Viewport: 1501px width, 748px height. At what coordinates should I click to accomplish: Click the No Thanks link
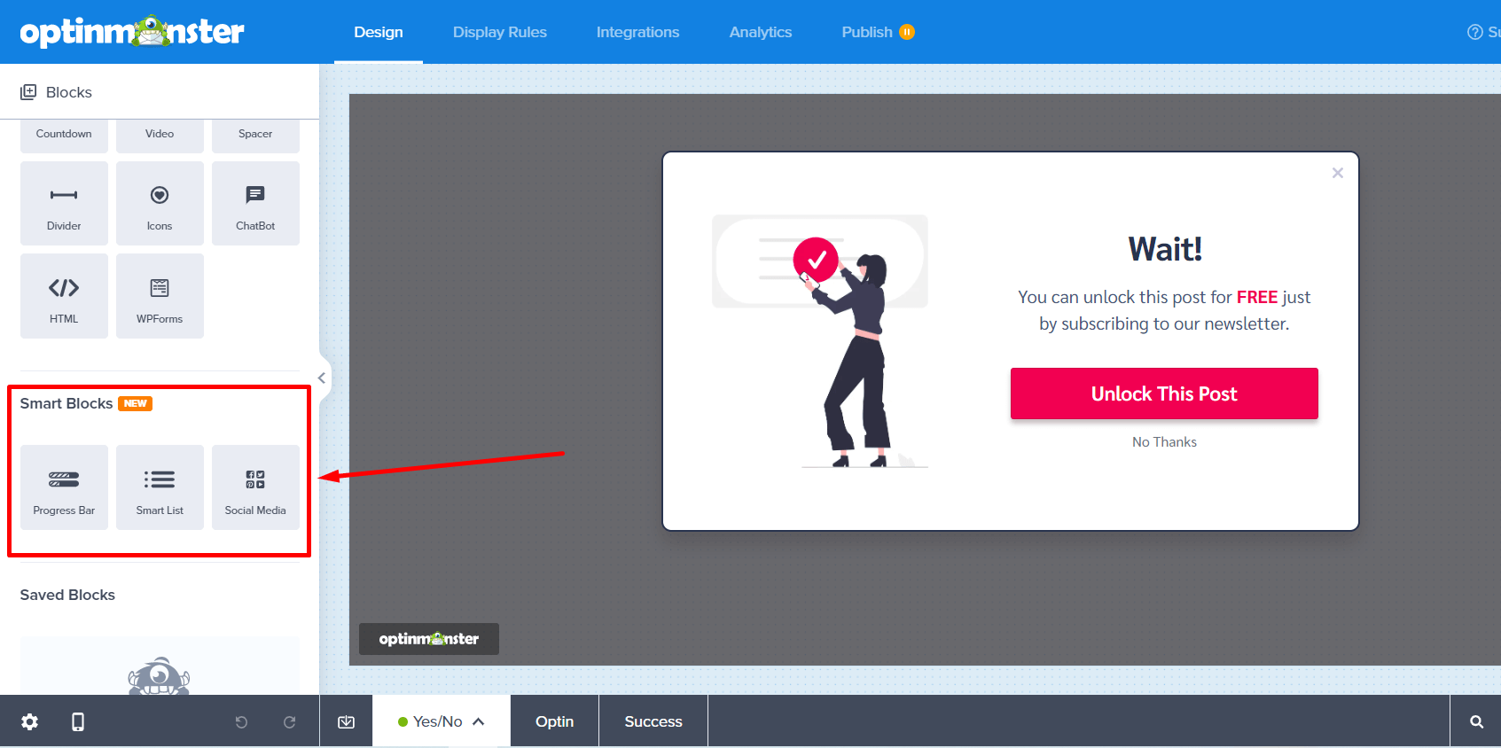1163,442
